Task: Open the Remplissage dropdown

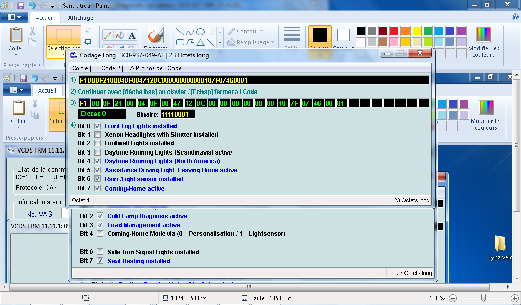Action: coord(251,42)
